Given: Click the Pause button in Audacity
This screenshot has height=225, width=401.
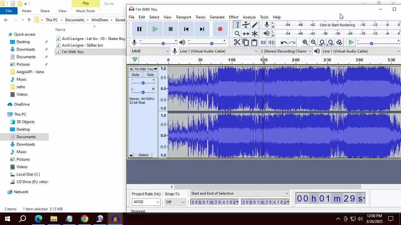Looking at the screenshot, I should [139, 29].
